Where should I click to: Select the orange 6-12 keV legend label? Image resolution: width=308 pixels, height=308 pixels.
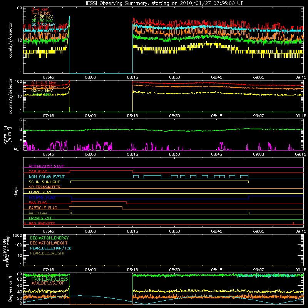41,13
